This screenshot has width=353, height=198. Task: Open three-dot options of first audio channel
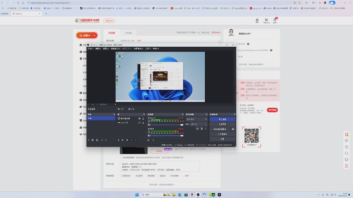point(149,121)
